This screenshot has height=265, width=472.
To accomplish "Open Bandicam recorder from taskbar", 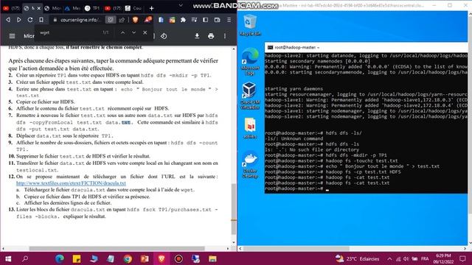I will point(178,258).
